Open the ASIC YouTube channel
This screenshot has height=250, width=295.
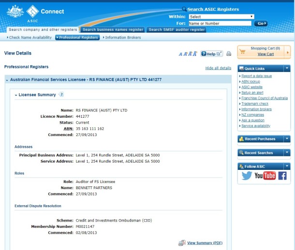click(x=265, y=176)
